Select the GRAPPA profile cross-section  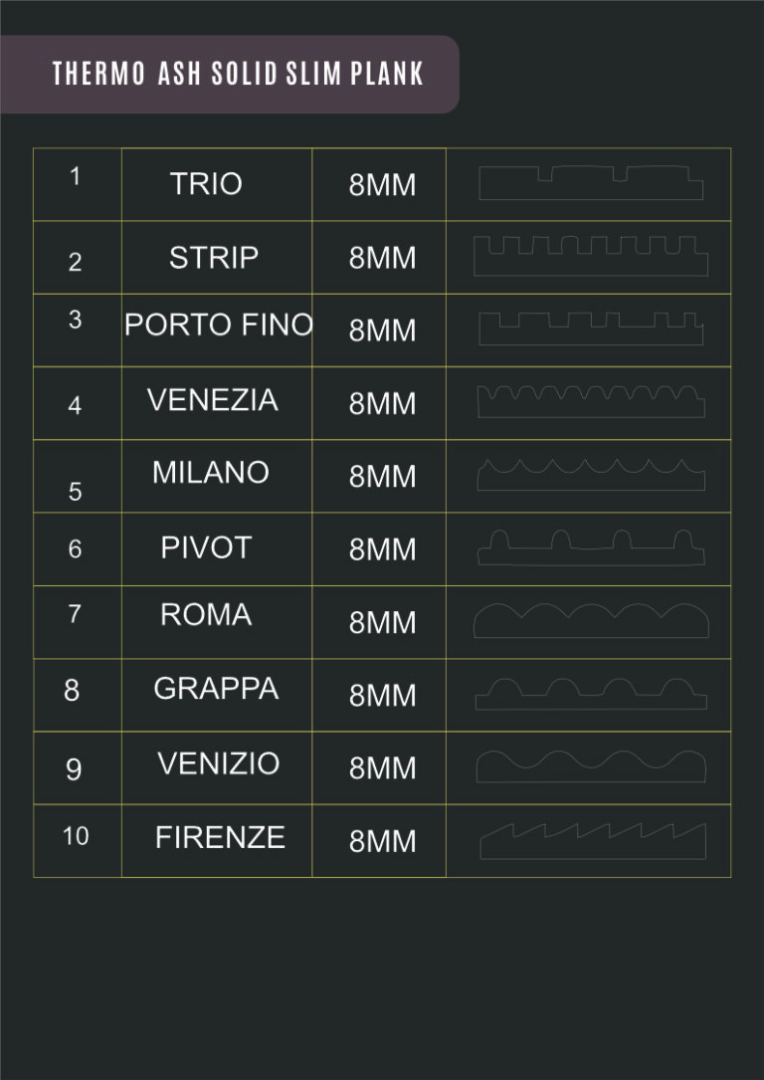591,694
